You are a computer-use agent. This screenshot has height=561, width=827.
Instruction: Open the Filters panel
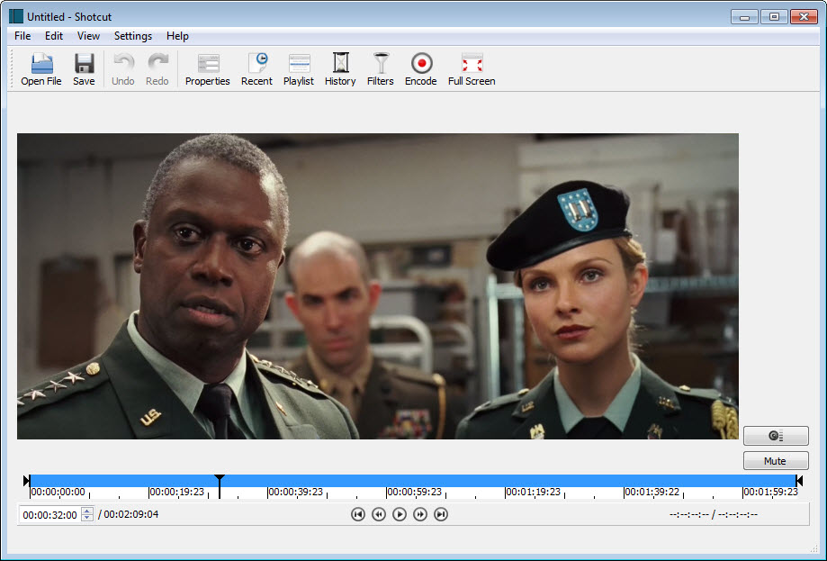pos(381,69)
